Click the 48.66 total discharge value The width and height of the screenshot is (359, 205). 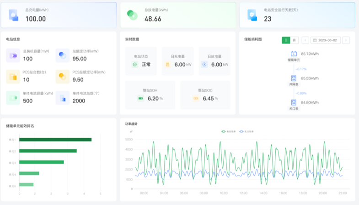coord(153,19)
